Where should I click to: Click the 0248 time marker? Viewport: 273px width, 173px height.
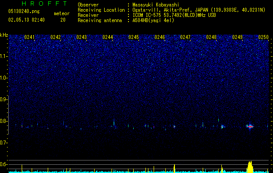click(x=211, y=37)
